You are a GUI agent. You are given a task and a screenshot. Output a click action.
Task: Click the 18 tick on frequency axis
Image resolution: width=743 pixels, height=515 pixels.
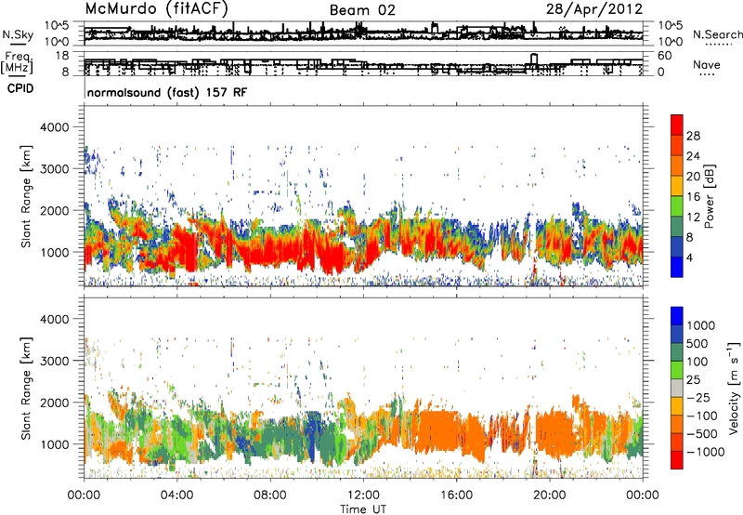[62, 56]
